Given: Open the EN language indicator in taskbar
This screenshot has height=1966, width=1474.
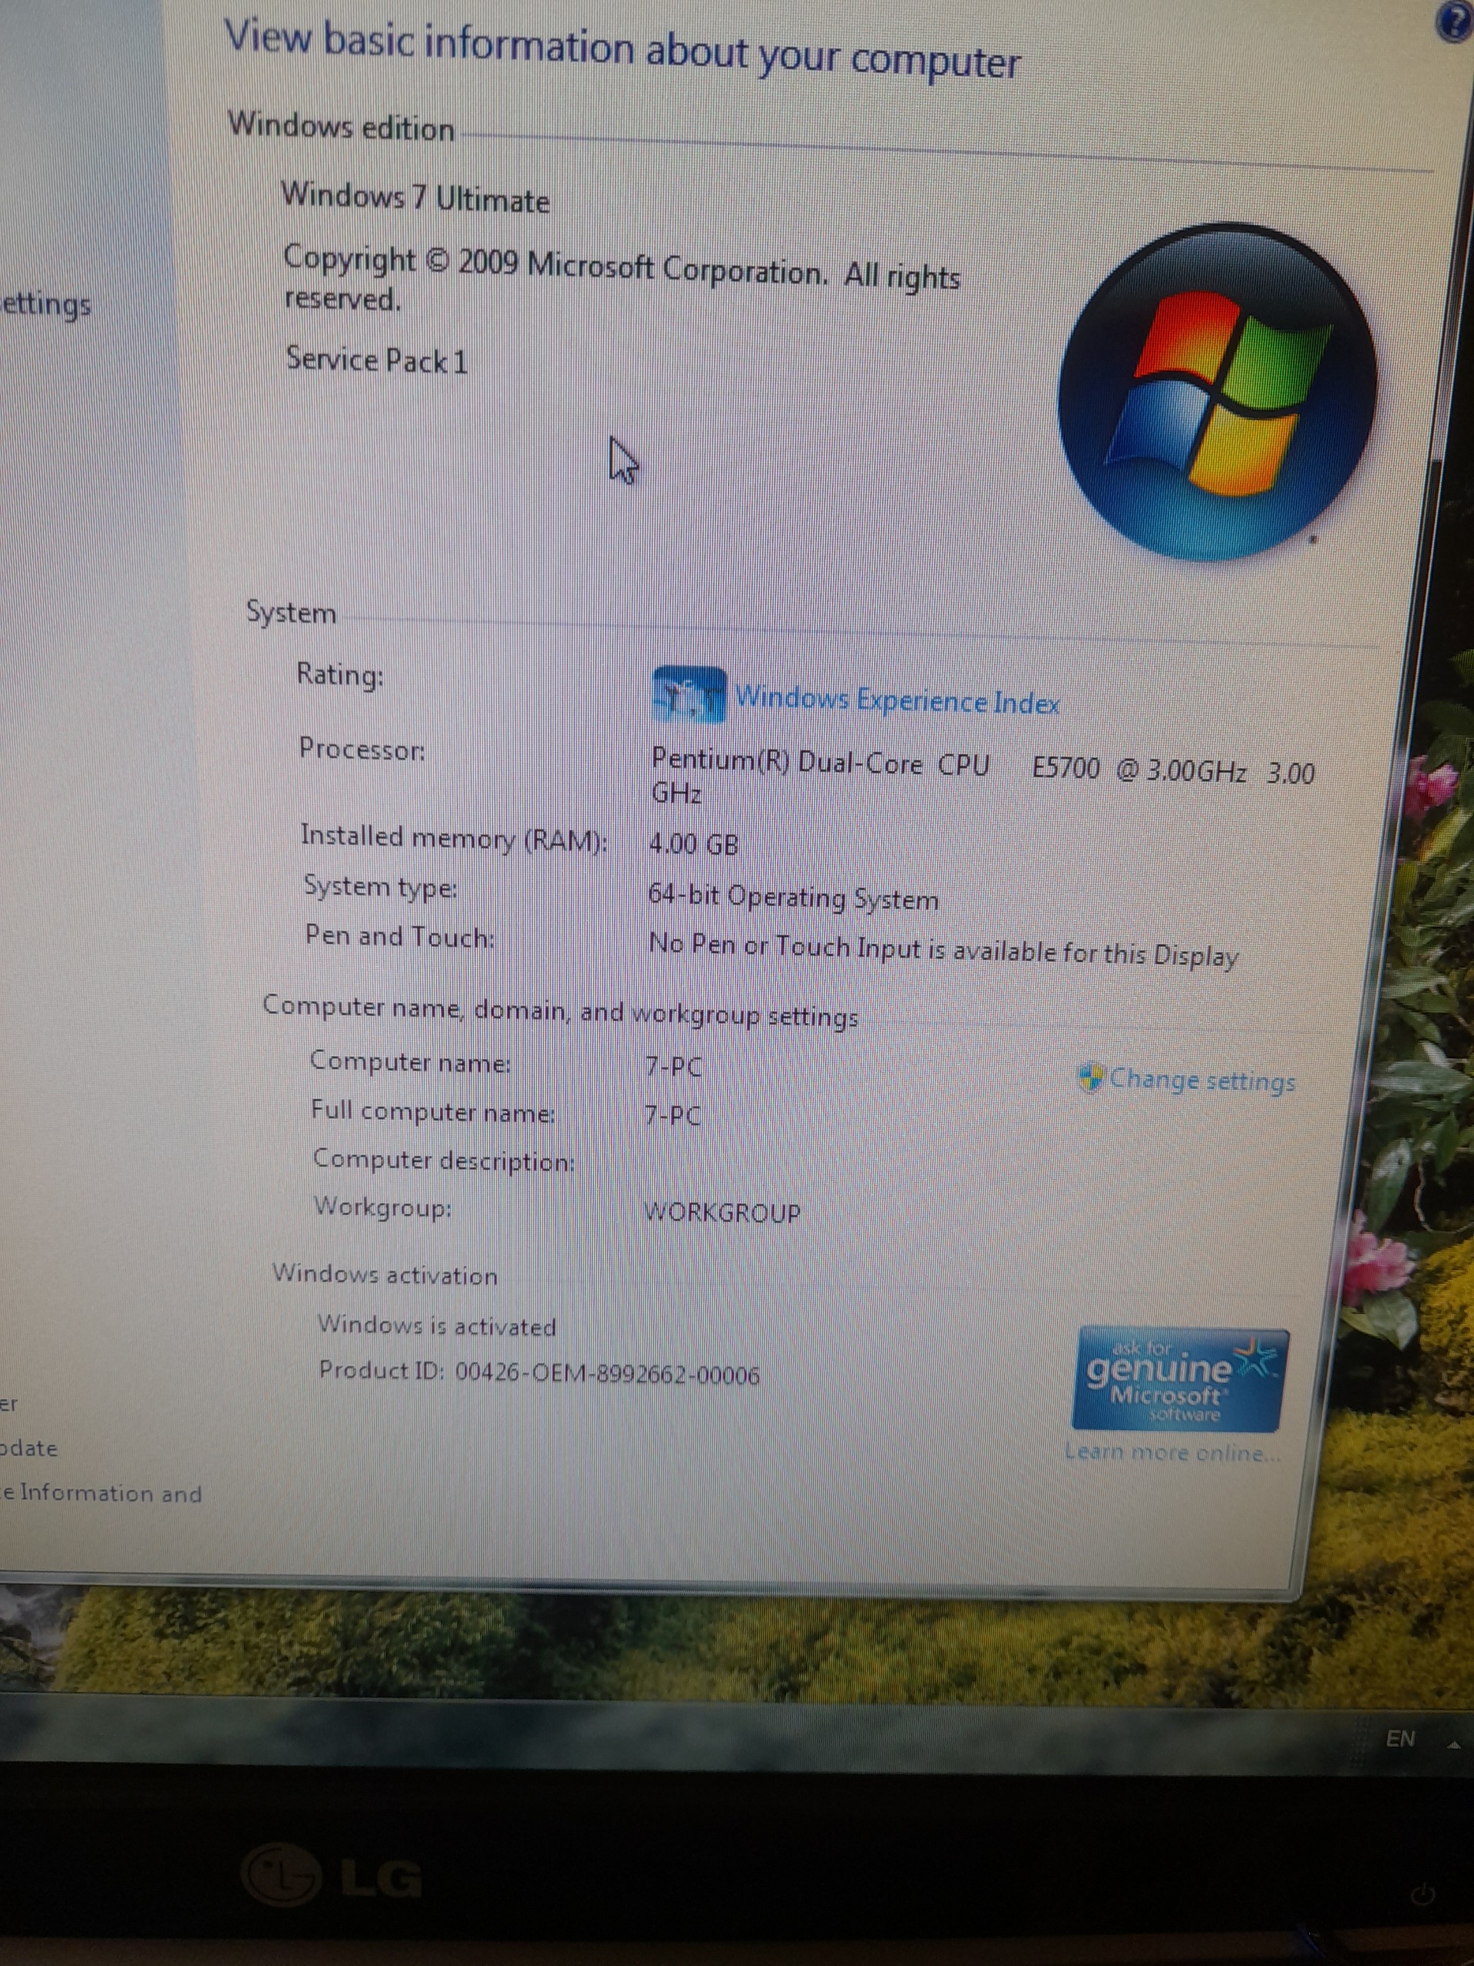Looking at the screenshot, I should [x=1400, y=1739].
